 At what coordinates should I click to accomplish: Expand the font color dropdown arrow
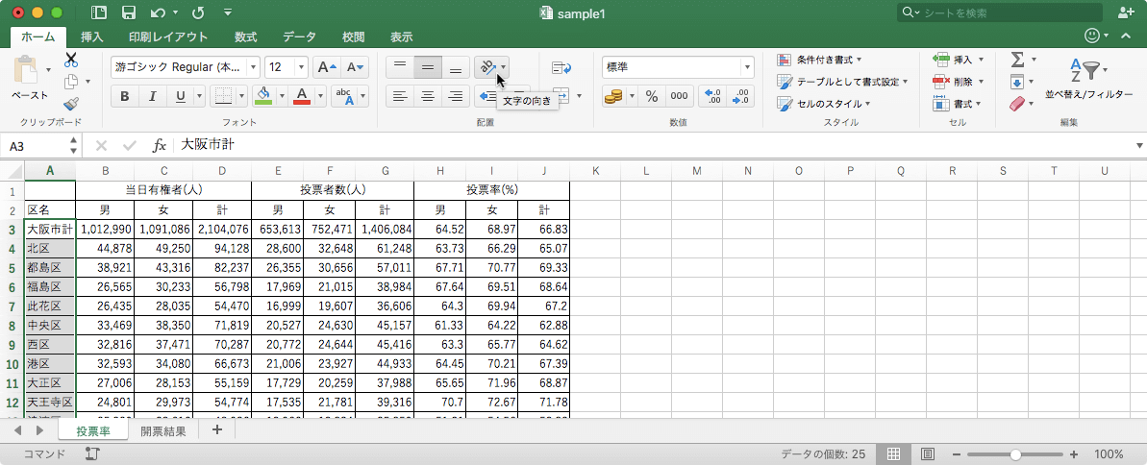[x=319, y=96]
